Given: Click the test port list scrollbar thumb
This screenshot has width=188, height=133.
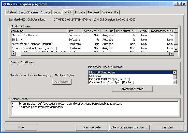Looking at the screenshot, I should click(x=175, y=77).
